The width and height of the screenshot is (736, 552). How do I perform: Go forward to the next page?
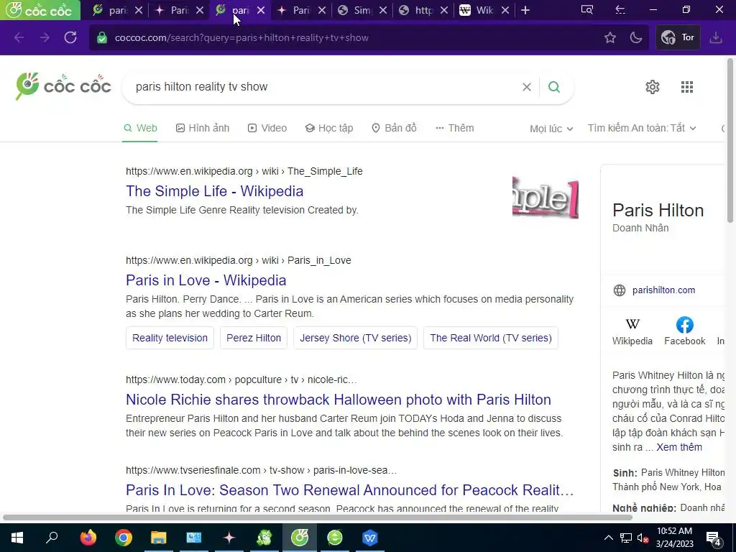click(x=45, y=37)
